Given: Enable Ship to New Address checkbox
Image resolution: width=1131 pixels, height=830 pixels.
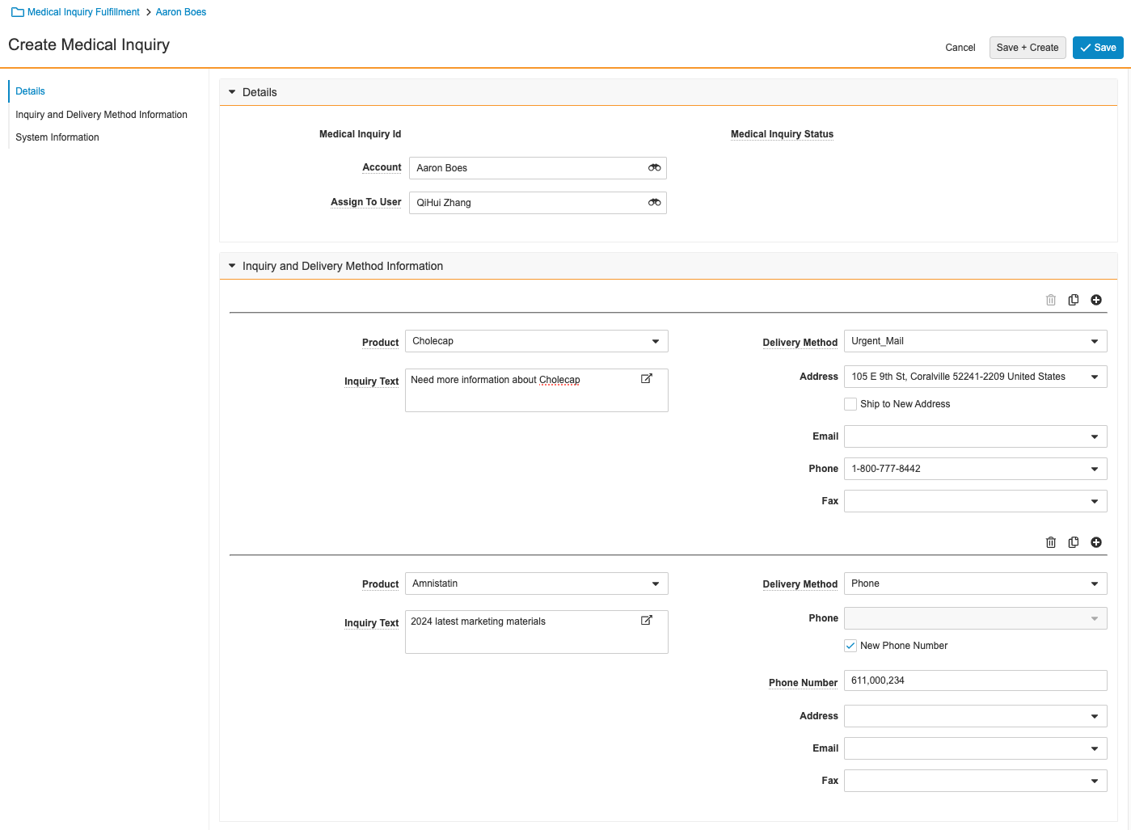Looking at the screenshot, I should (850, 404).
